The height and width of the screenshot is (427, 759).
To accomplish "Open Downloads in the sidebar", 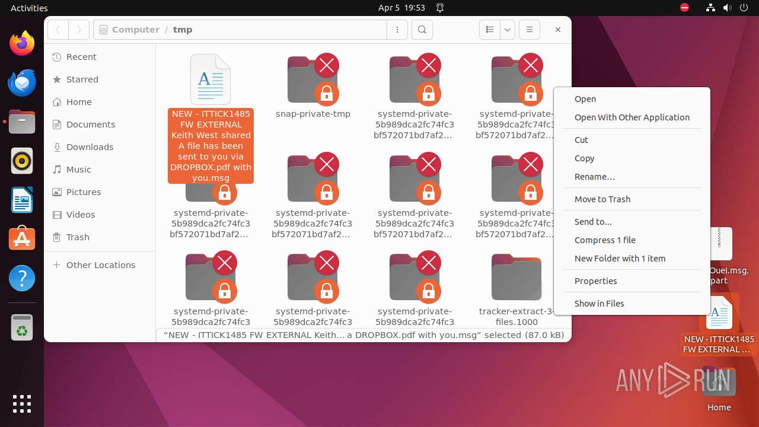I will [x=100, y=147].
